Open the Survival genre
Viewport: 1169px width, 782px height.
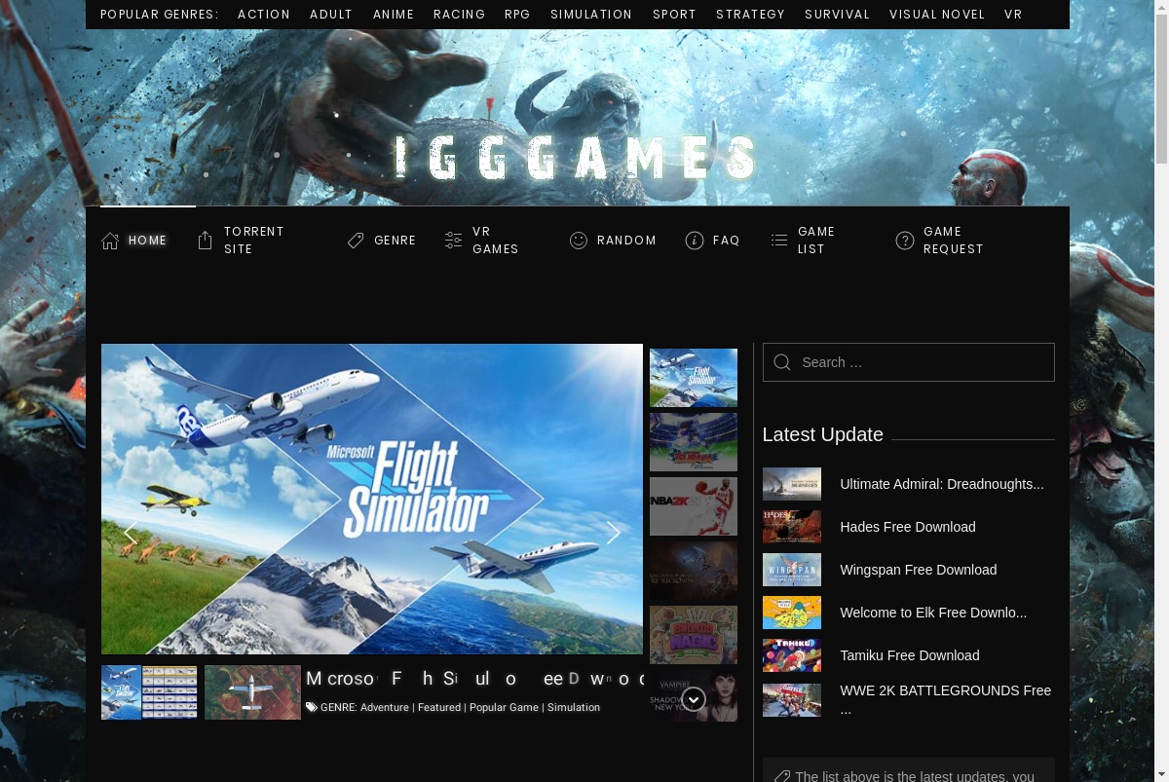pos(837,15)
